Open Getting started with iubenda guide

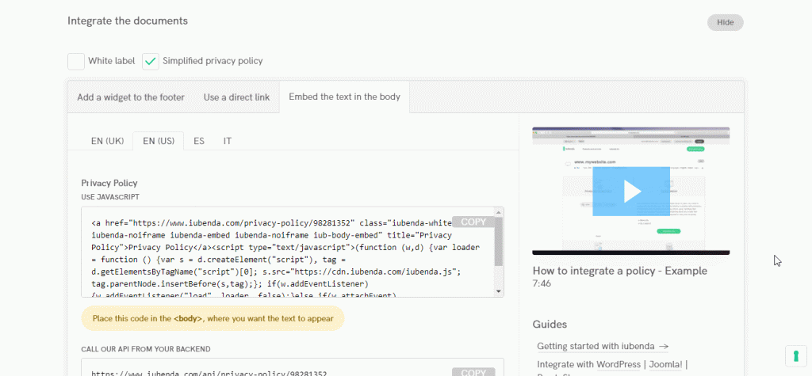click(602, 346)
